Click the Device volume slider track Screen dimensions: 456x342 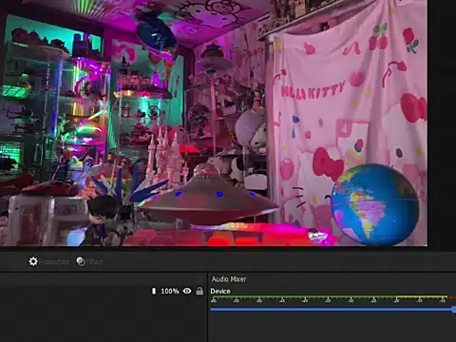pos(332,309)
